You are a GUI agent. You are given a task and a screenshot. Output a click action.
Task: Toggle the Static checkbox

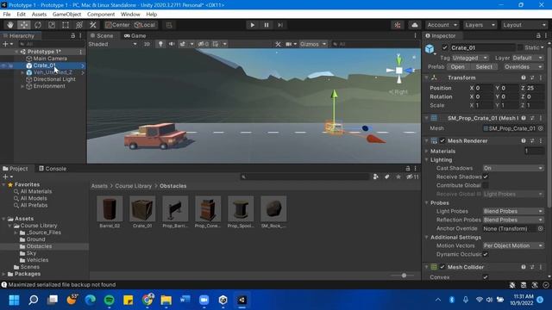click(x=520, y=47)
